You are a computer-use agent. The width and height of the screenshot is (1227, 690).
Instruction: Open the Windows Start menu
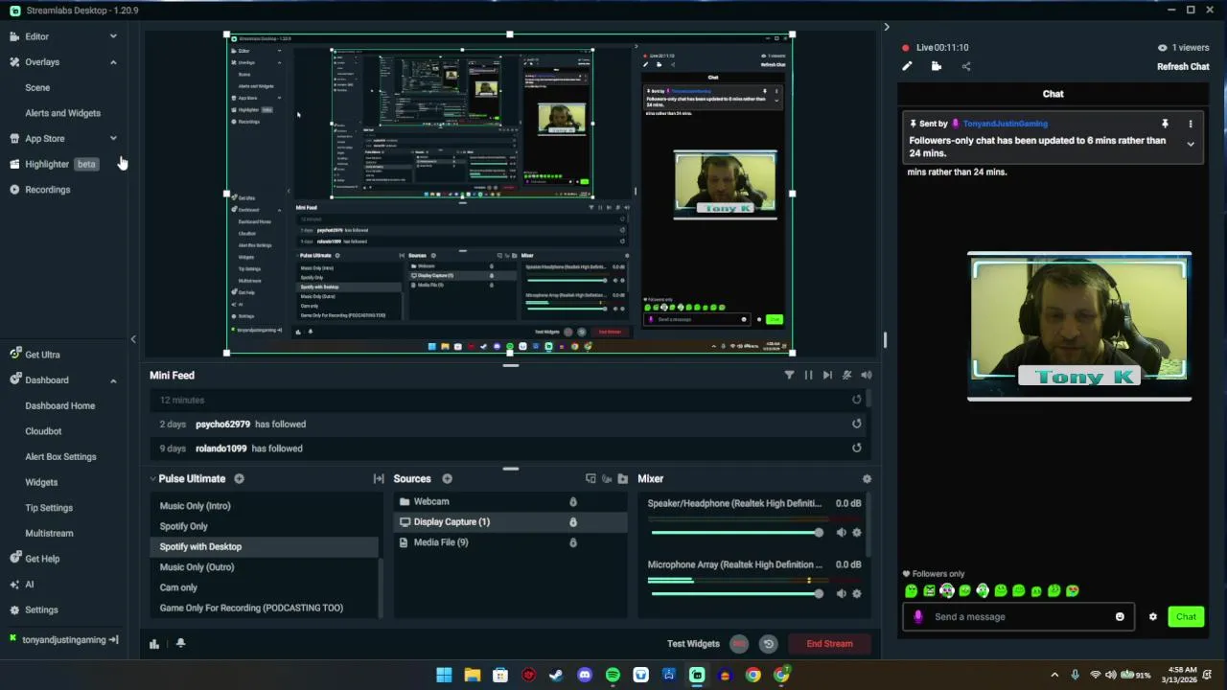pyautogui.click(x=444, y=675)
